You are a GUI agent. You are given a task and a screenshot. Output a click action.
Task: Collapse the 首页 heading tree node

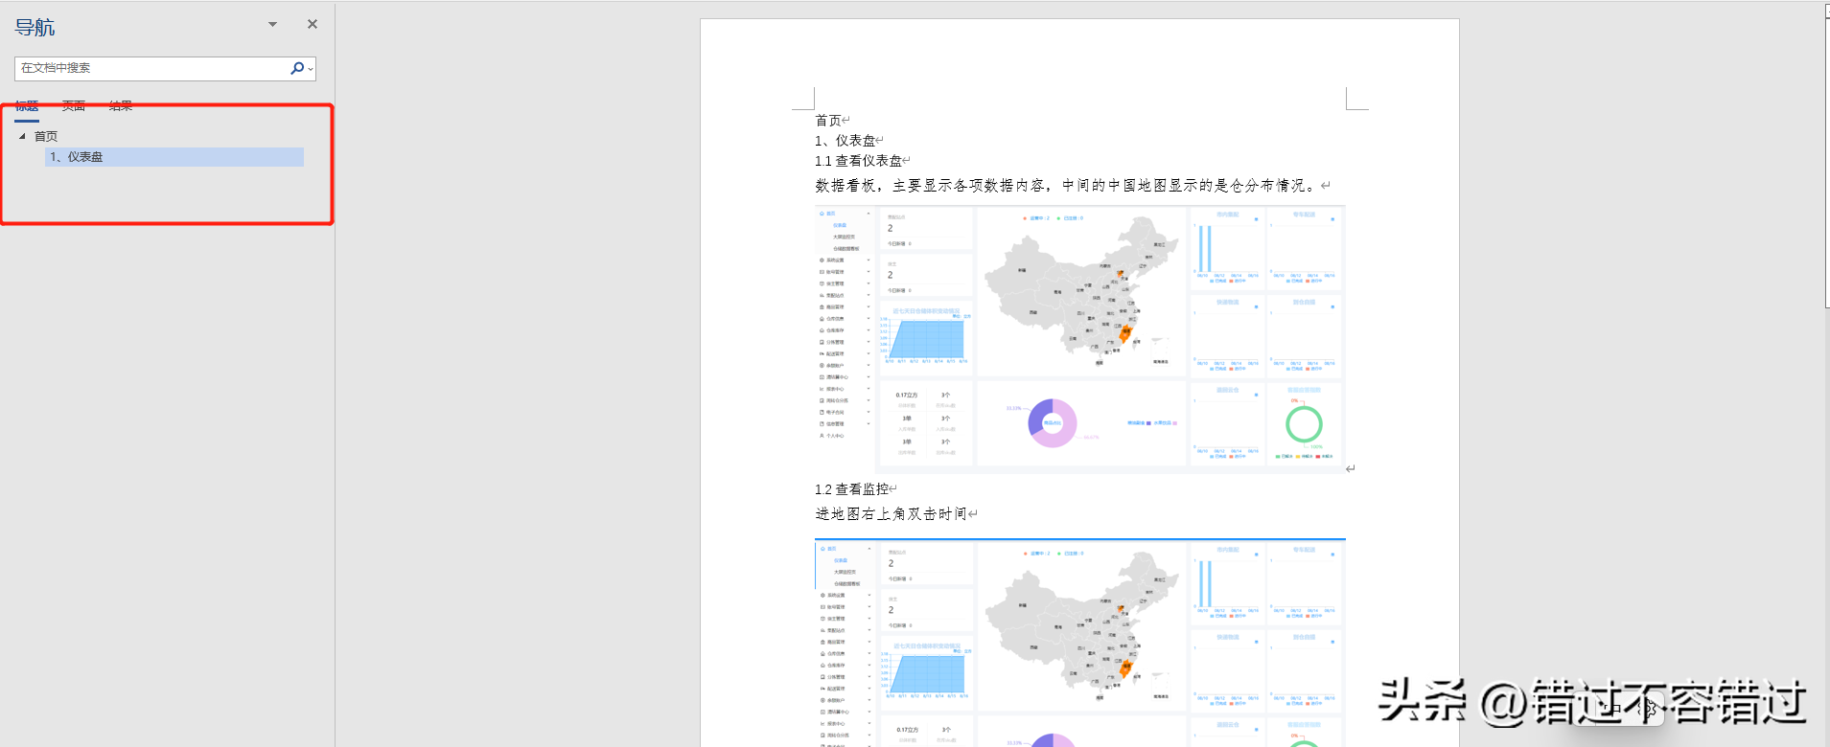22,136
